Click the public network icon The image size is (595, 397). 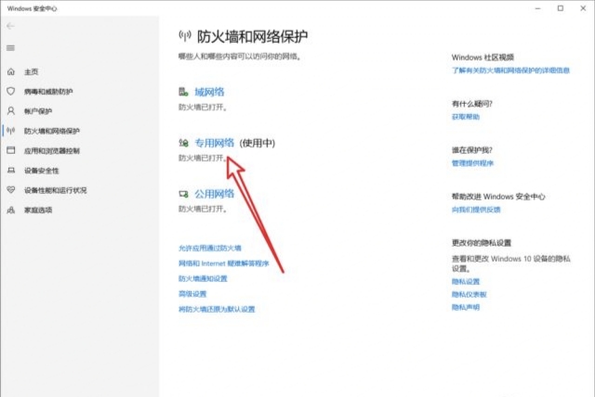coord(184,194)
